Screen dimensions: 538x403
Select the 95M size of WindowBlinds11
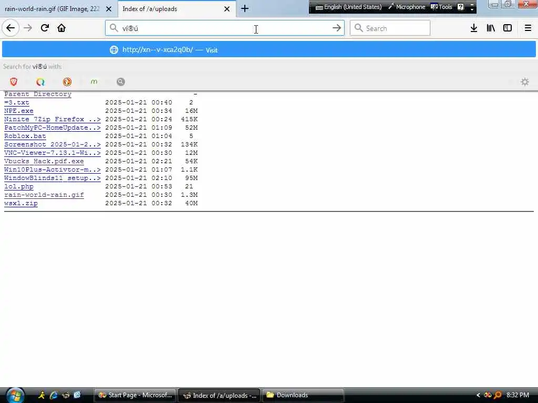tap(191, 178)
